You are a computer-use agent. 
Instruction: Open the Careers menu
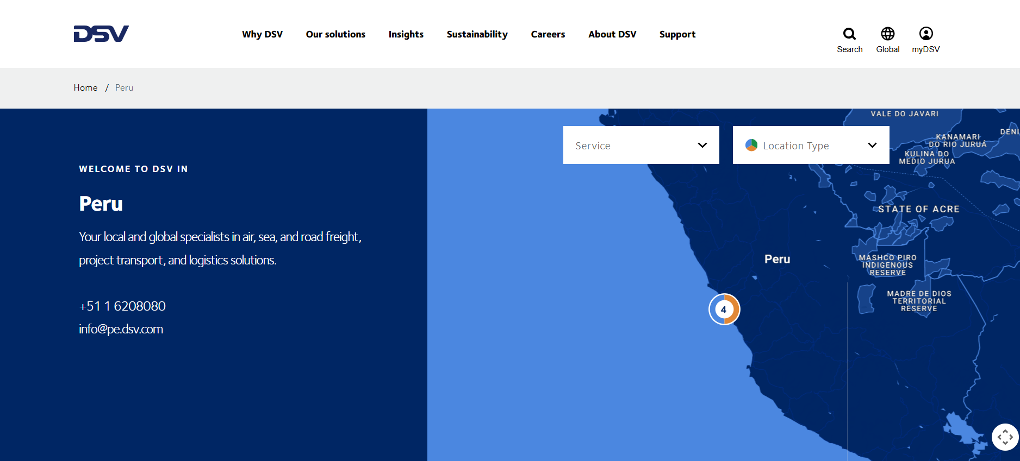tap(548, 34)
